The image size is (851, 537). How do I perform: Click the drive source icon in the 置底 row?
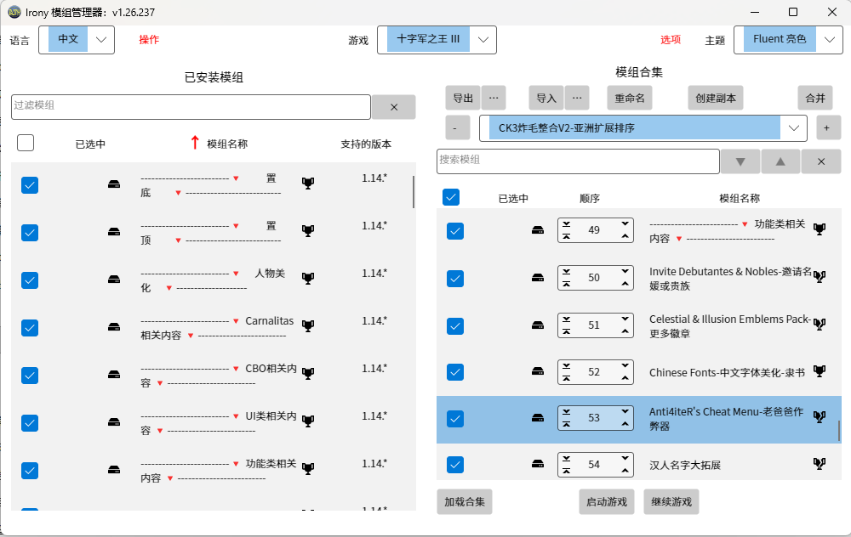click(x=114, y=184)
